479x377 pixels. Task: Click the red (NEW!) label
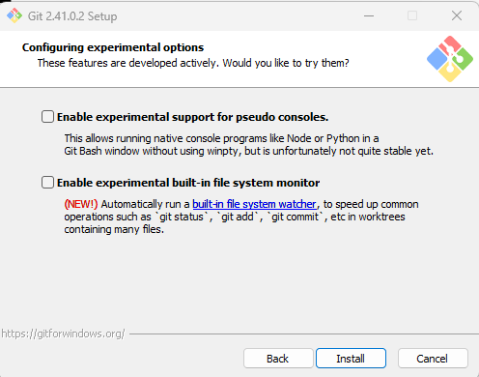81,204
